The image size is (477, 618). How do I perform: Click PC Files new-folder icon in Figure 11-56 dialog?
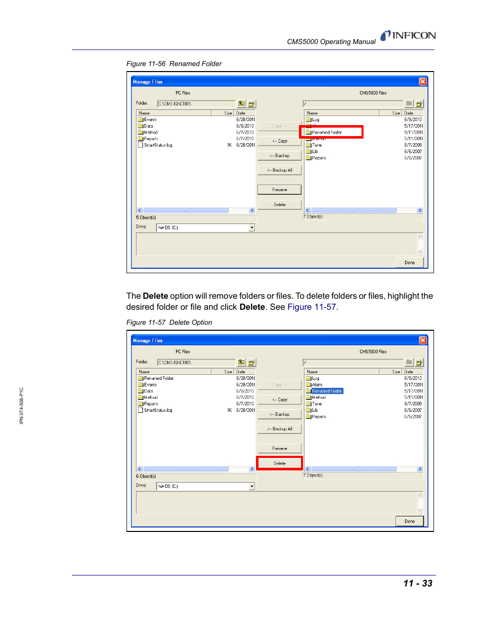251,104
